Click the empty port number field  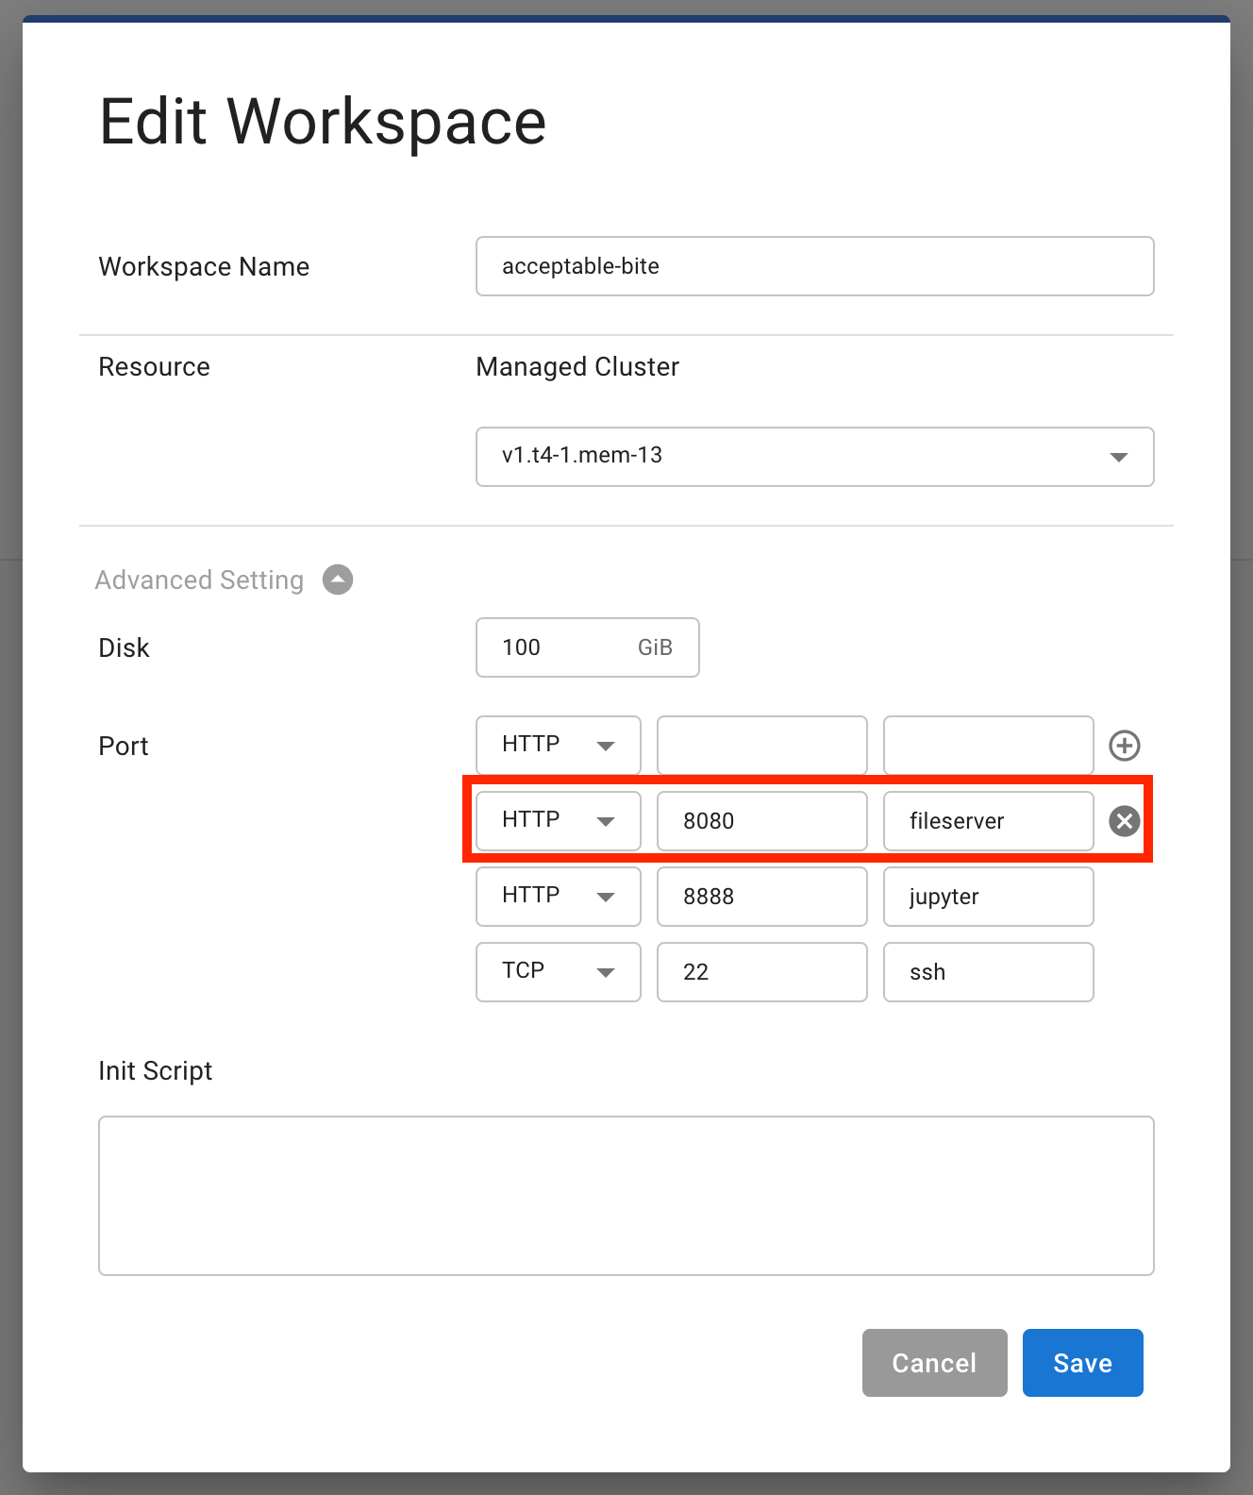[x=761, y=746]
